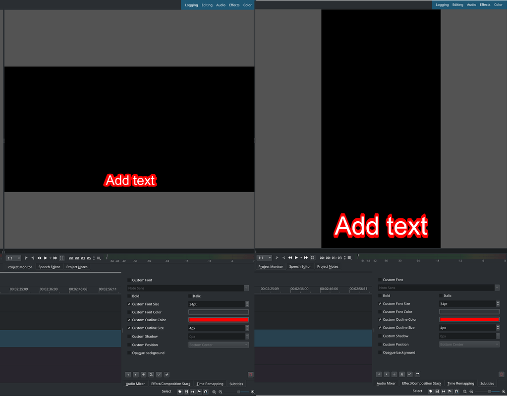Click the 00:00:03:05 timecode field
Image resolution: width=507 pixels, height=396 pixels.
[81, 258]
